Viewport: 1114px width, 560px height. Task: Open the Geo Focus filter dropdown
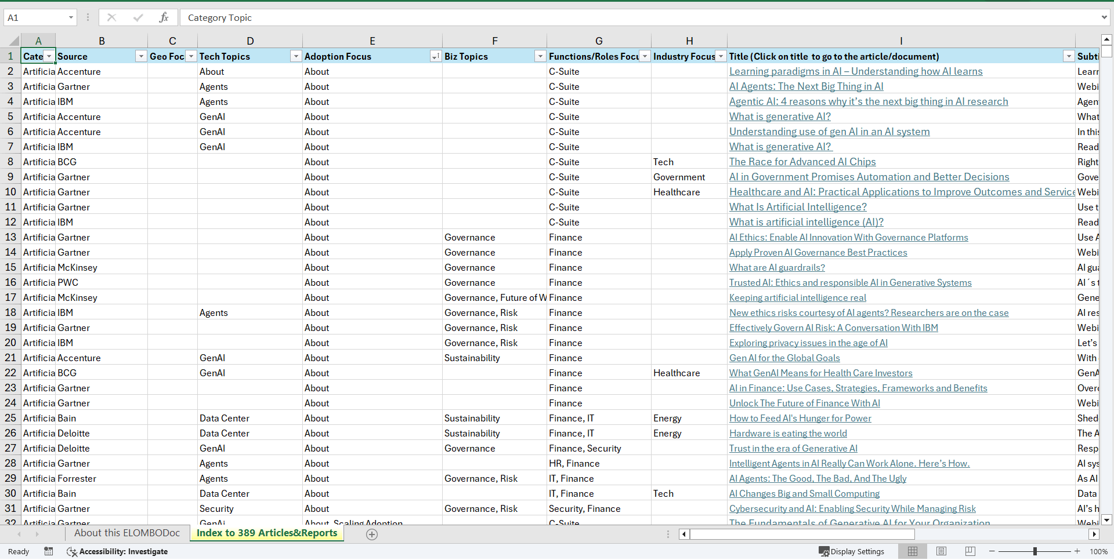191,56
